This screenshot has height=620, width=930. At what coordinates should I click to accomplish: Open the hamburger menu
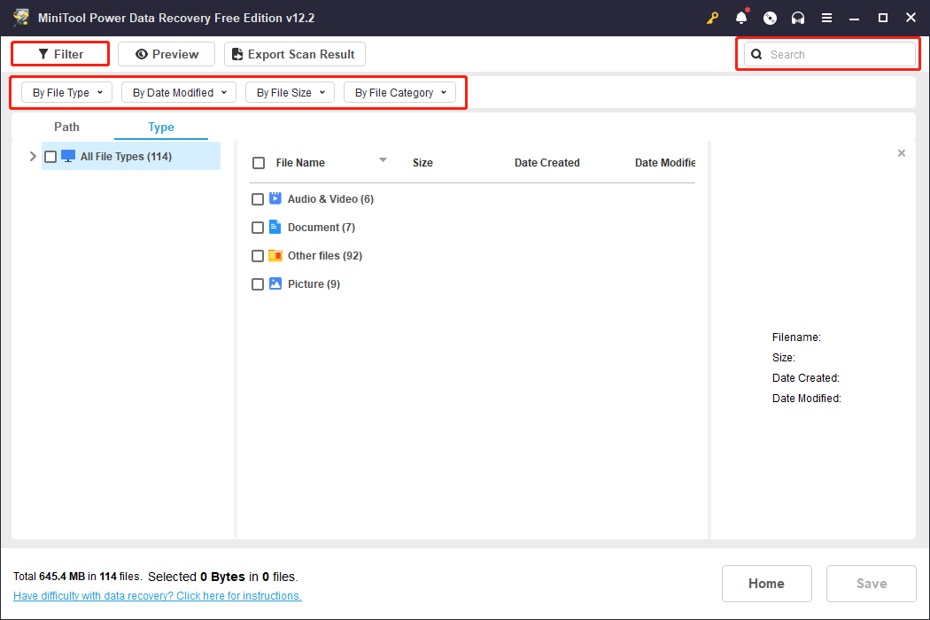pyautogui.click(x=826, y=18)
